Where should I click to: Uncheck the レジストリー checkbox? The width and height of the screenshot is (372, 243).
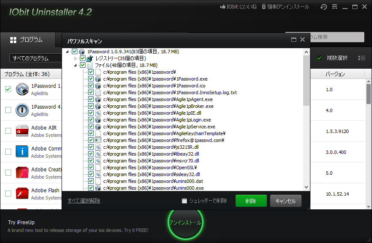click(83, 58)
